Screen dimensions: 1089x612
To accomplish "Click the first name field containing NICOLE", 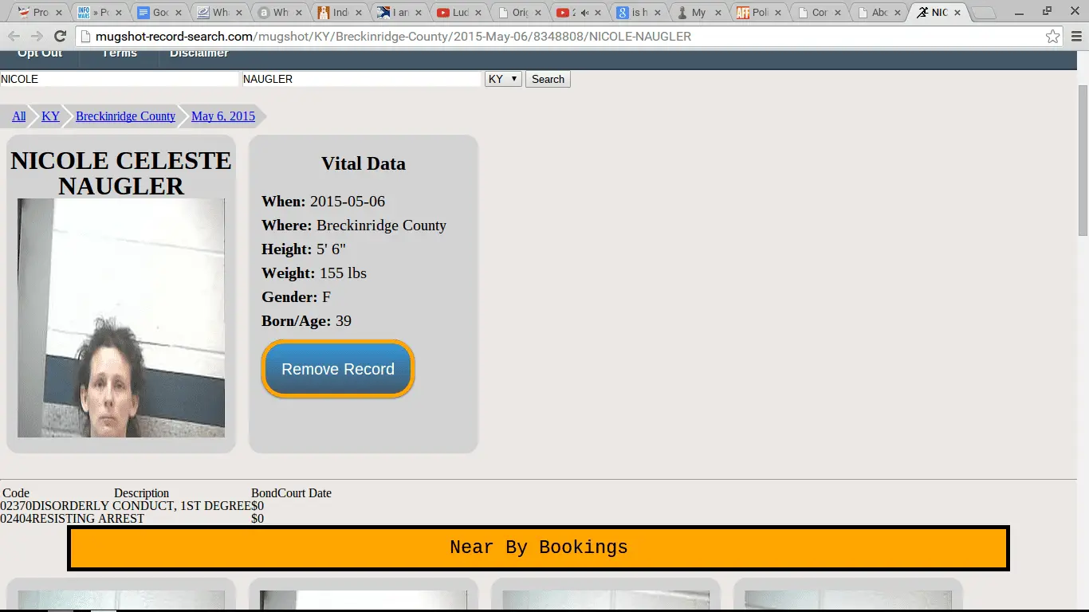I will pyautogui.click(x=120, y=79).
